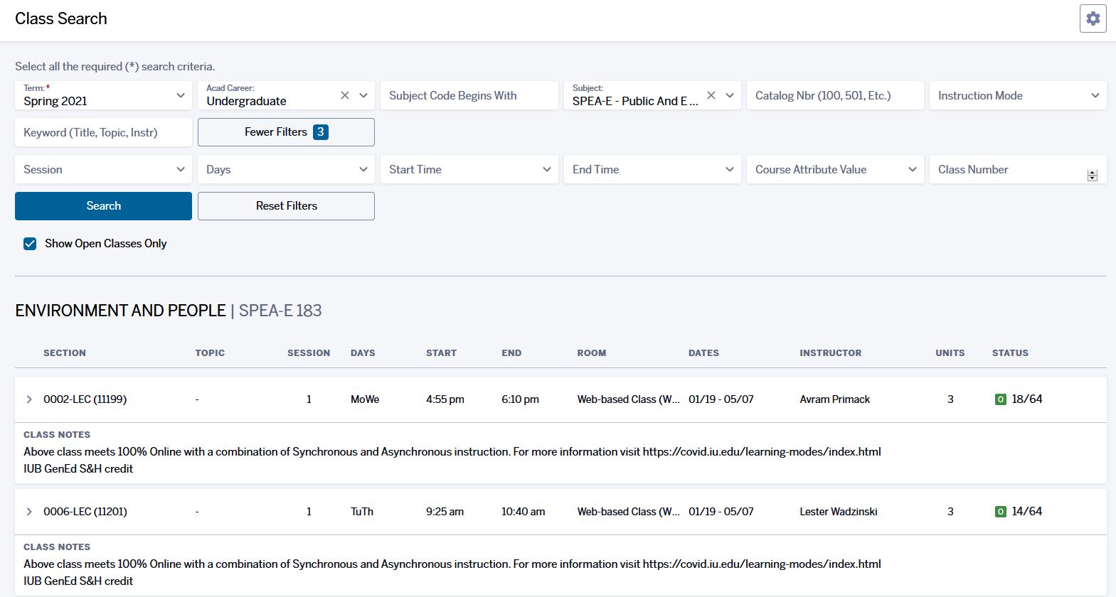Click the open status icon for section 0002-LEC
The width and height of the screenshot is (1116, 597).
point(1000,399)
